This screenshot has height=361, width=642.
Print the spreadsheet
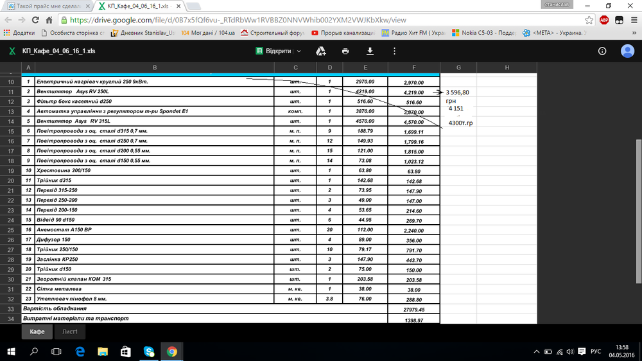(345, 51)
